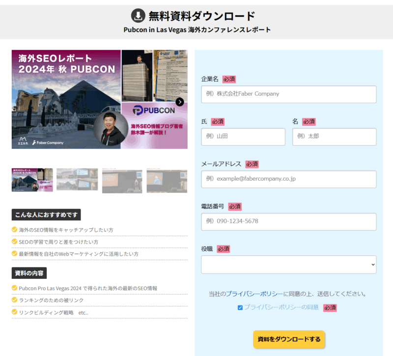Click the PUBCON logo in banner
The width and height of the screenshot is (393, 356).
pos(154,110)
